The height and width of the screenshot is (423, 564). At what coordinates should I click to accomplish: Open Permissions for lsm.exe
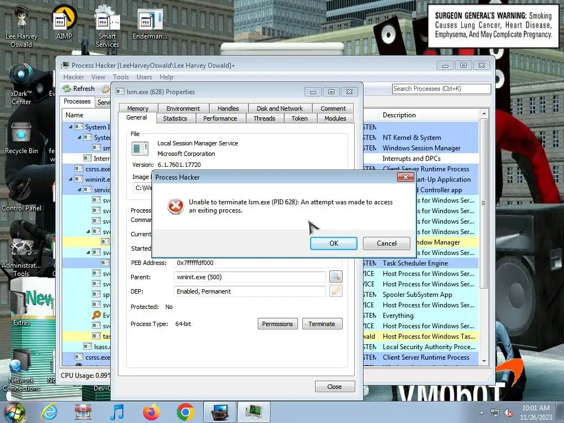coord(278,324)
